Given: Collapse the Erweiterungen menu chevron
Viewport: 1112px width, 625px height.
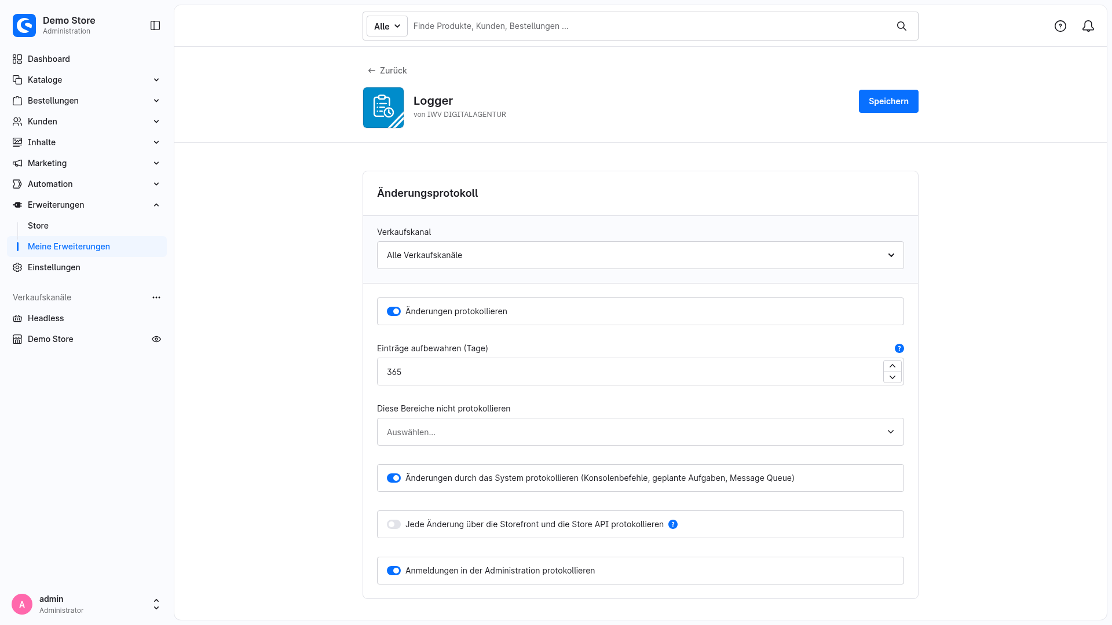Looking at the screenshot, I should point(156,205).
